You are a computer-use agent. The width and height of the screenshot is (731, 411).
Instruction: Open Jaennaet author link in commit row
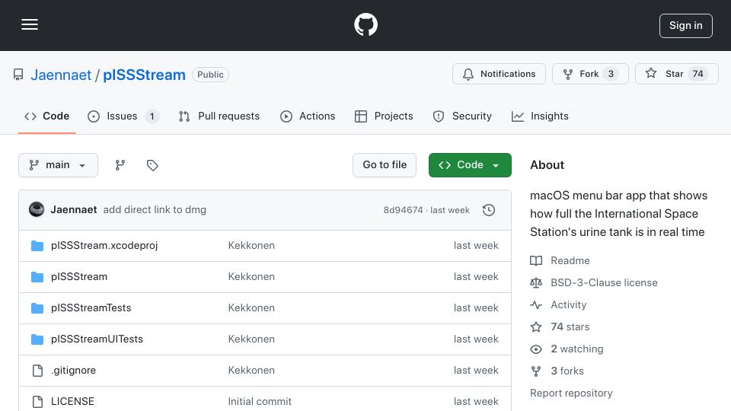click(x=74, y=210)
